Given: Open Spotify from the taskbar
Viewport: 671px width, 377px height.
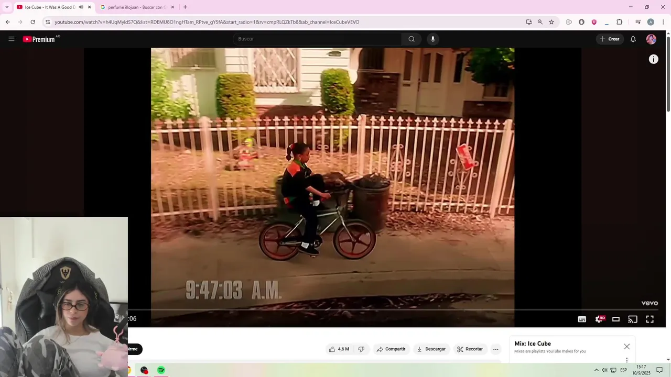Looking at the screenshot, I should tap(161, 370).
